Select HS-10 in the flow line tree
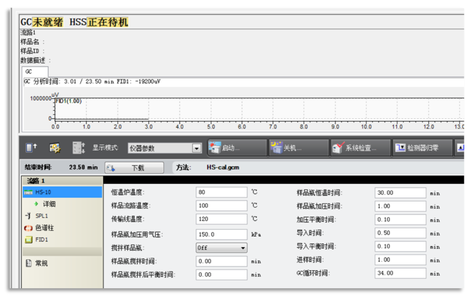This screenshot has height=297, width=471. tap(43, 192)
